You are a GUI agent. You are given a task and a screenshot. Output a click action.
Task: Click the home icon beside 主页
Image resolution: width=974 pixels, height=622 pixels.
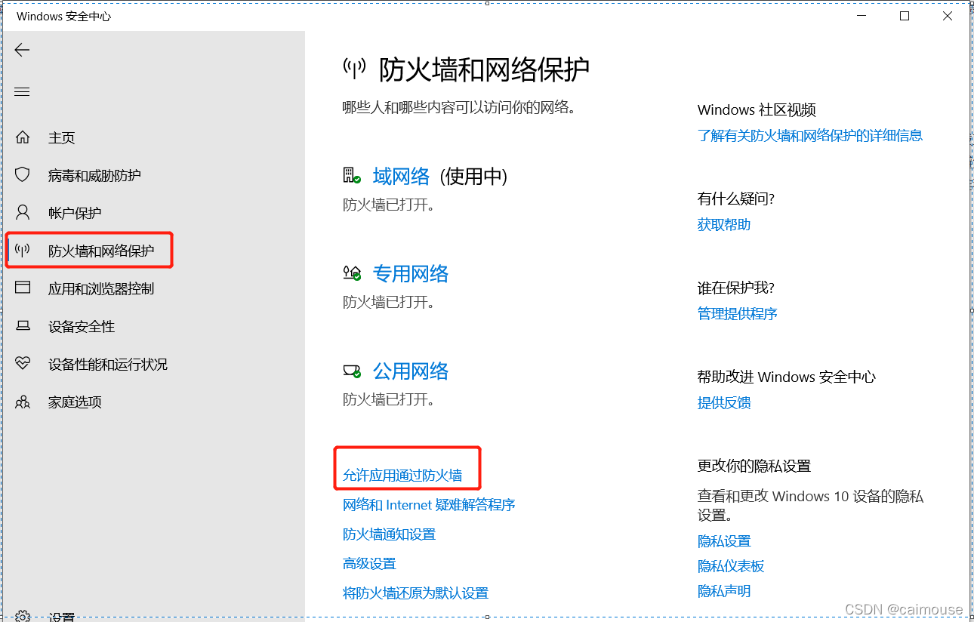[23, 137]
